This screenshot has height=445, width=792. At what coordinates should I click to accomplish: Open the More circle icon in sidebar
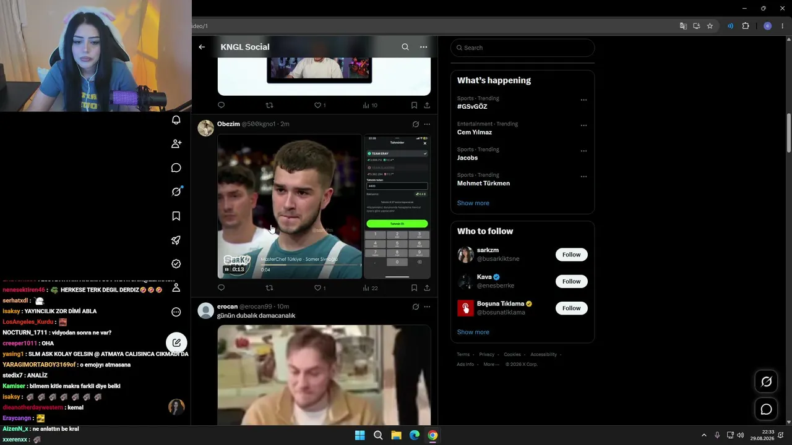point(176,312)
